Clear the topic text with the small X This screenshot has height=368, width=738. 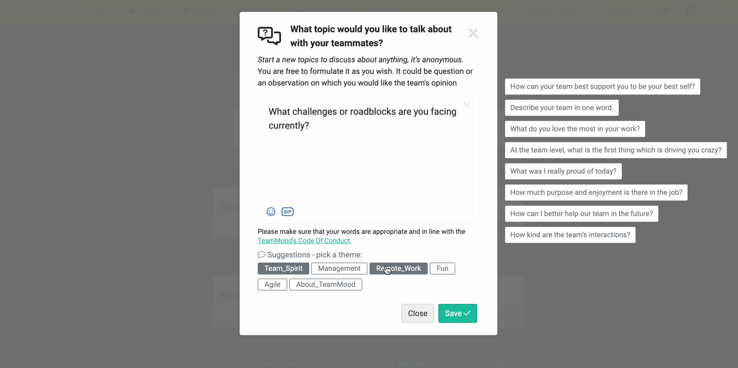tap(466, 106)
